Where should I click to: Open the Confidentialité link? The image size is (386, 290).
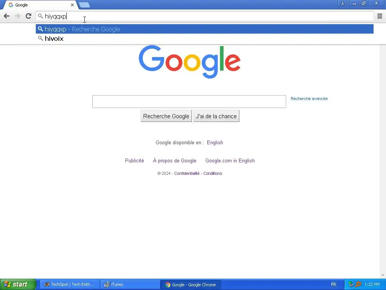pos(187,173)
